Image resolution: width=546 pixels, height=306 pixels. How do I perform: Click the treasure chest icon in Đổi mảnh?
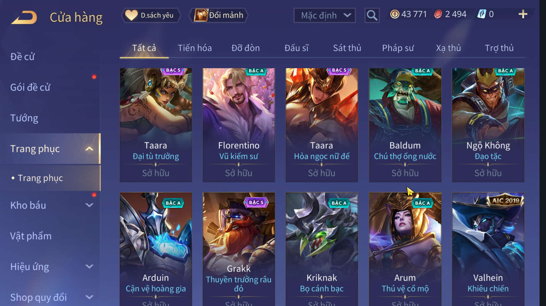pyautogui.click(x=201, y=15)
